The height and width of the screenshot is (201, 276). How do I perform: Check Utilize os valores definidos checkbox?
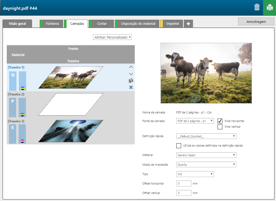click(178, 145)
